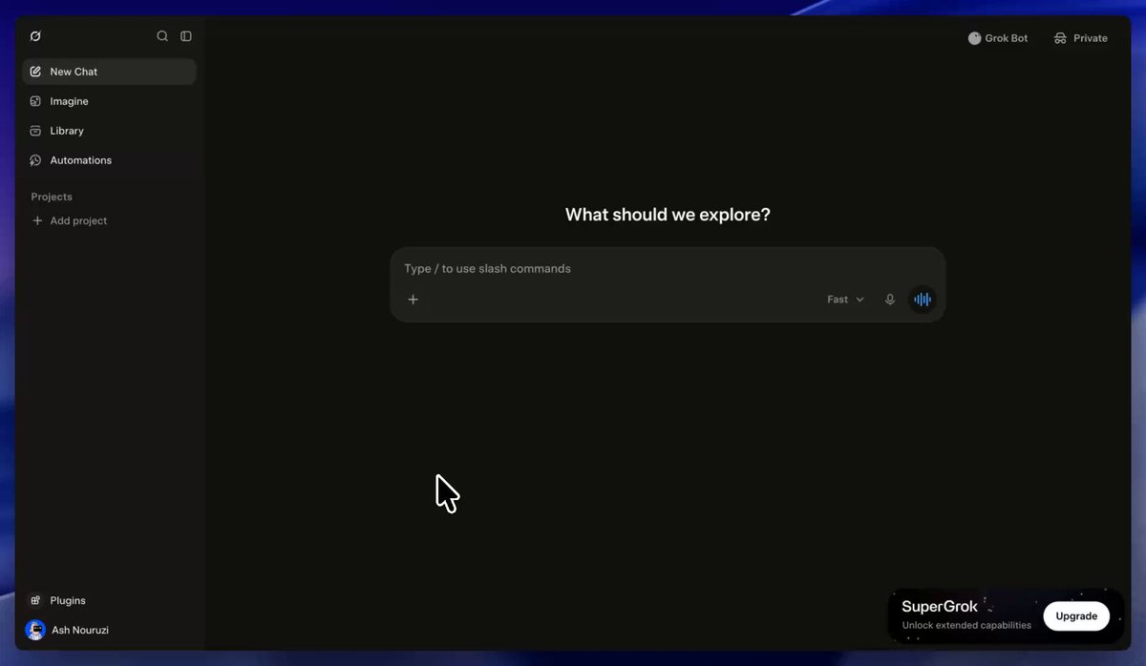This screenshot has width=1146, height=666.
Task: Open the sidebar search icon
Action: point(162,36)
